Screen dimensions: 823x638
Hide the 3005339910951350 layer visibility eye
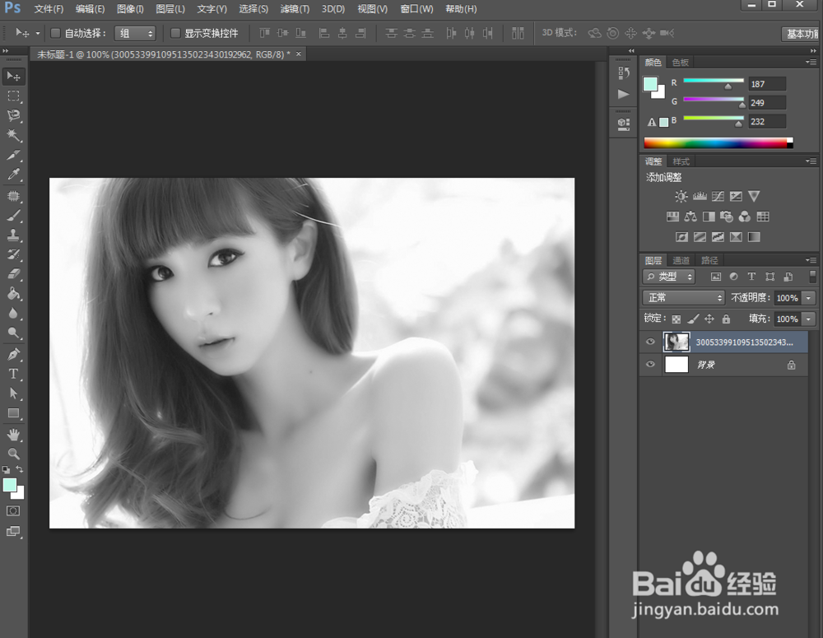[650, 342]
